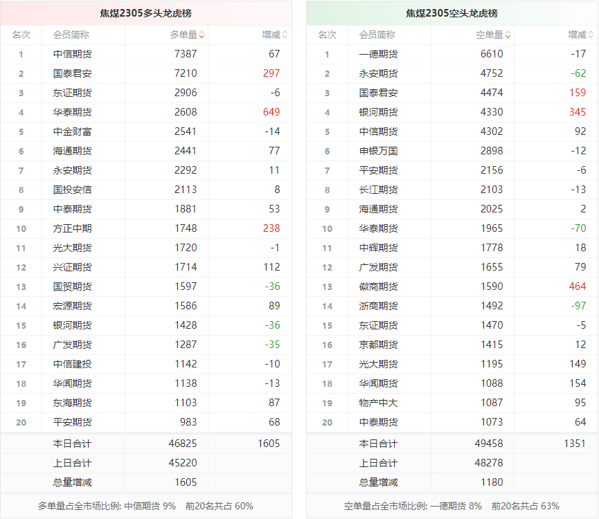Open 中信期货 in rank 1 of long table
The width and height of the screenshot is (599, 519).
pos(72,54)
